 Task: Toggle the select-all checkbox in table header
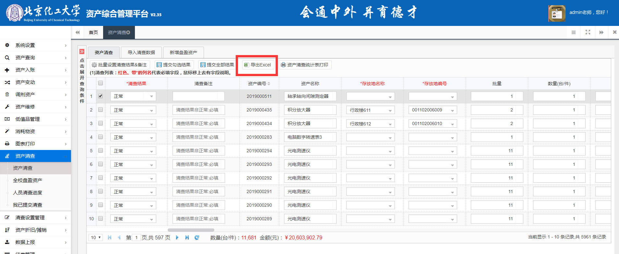[101, 83]
